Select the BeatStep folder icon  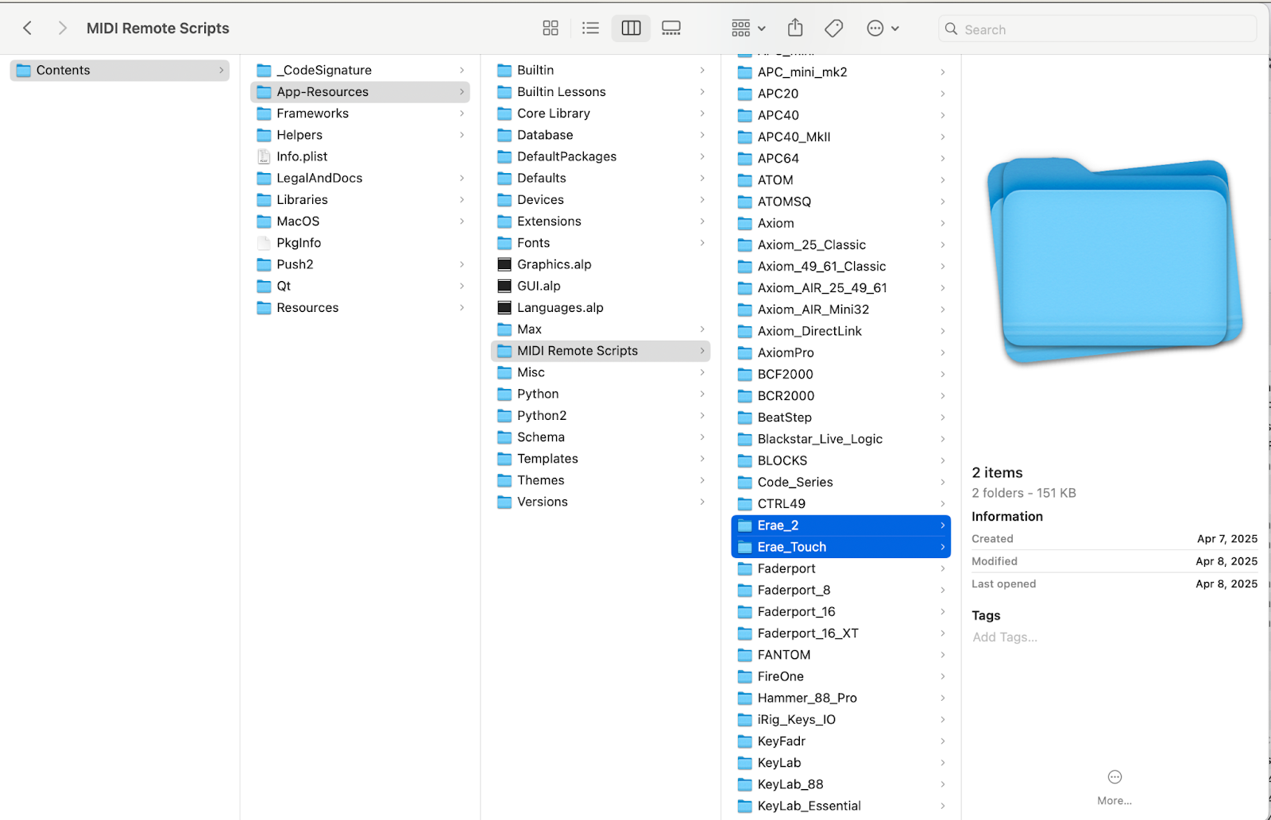pos(745,418)
